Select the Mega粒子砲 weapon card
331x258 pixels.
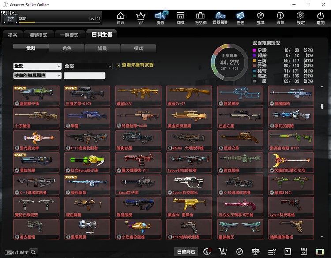point(138,185)
